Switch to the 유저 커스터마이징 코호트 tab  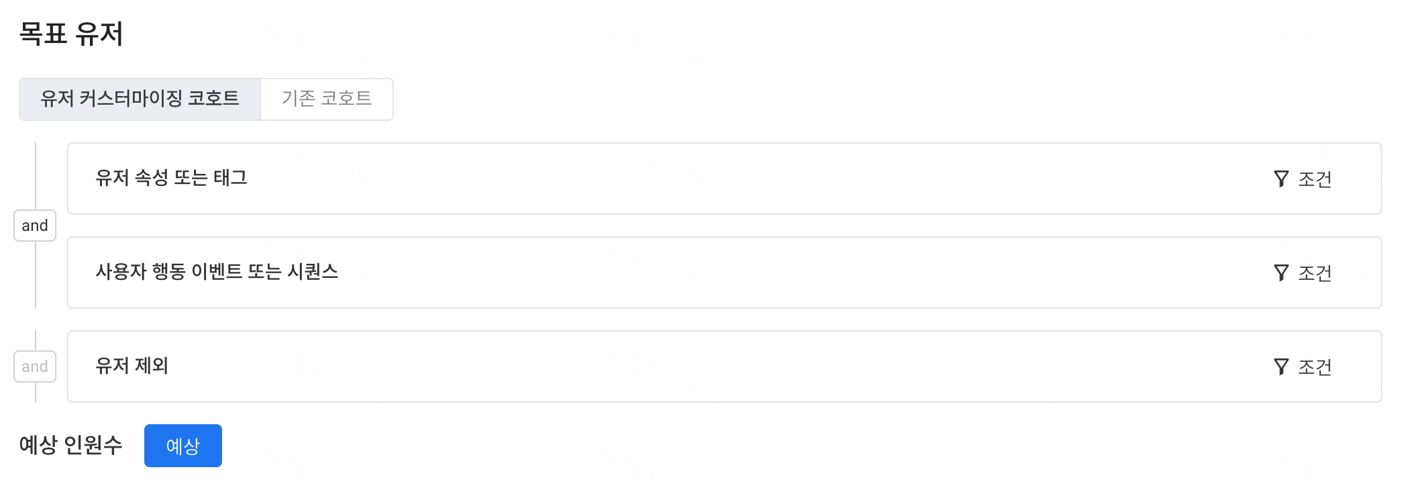pos(140,99)
